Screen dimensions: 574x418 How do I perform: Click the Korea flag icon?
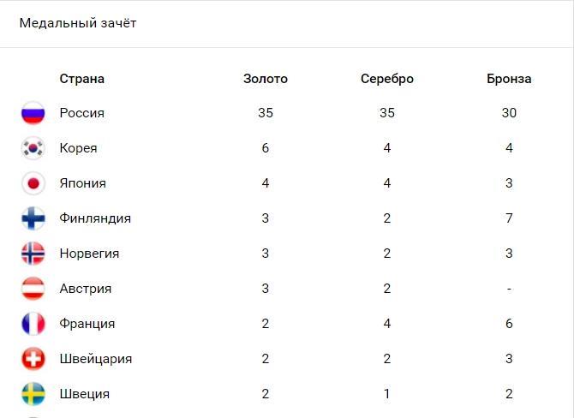pos(33,148)
